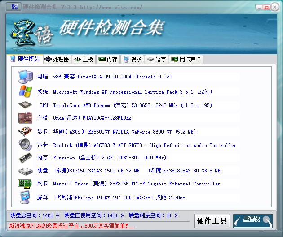Click the 硬盘剩余空间 41 G status text
The width and height of the screenshot is (283, 237).
(x=153, y=215)
